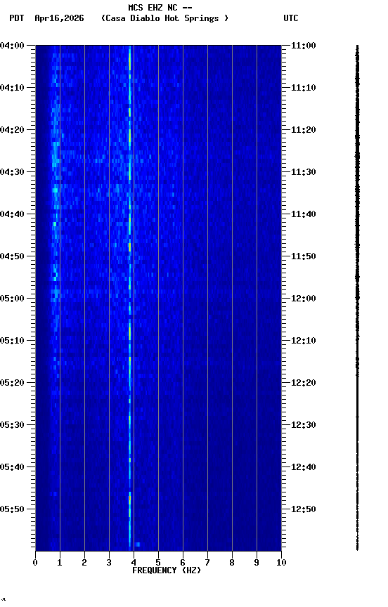Click the '4' frequency axis label
Screen dimensions: 388x607
click(x=134, y=563)
